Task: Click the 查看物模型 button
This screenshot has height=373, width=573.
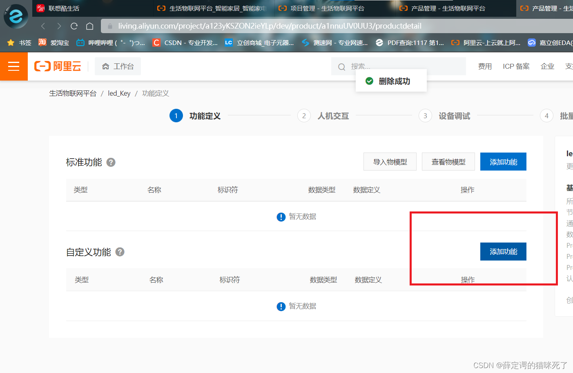Action: [x=448, y=162]
